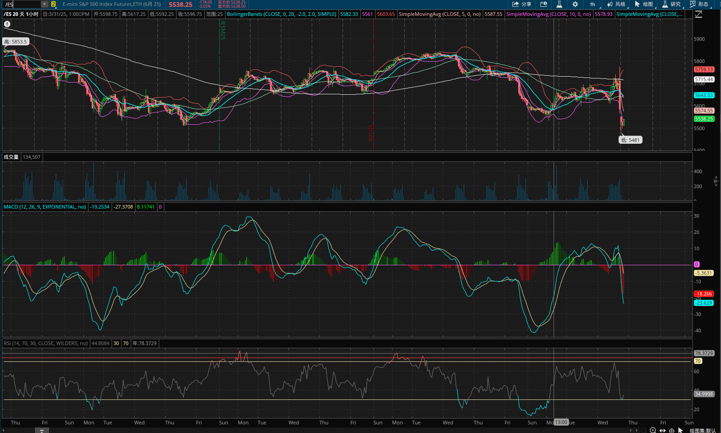721x433 pixels.
Task: Open chart settings gear icon
Action: tap(575, 4)
